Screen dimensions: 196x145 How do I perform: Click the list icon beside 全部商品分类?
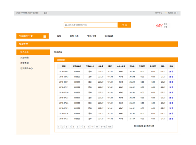coord(44,36)
